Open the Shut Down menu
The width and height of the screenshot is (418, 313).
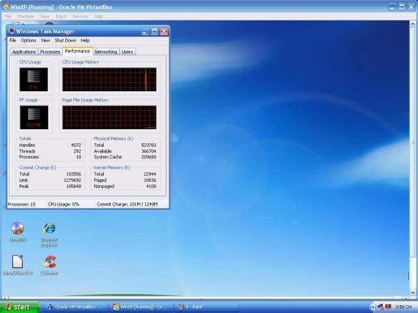pyautogui.click(x=65, y=40)
